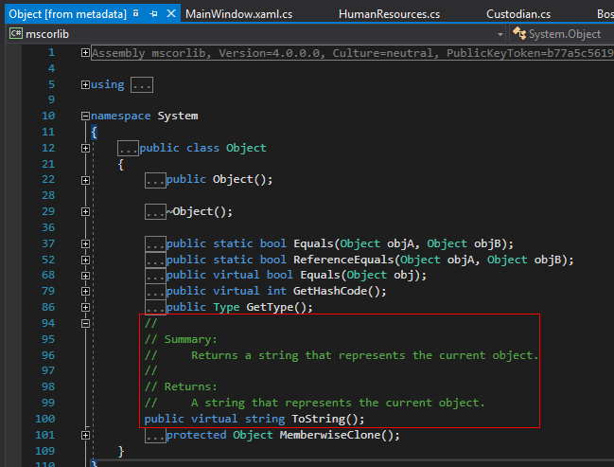Viewport: 614px width, 467px height.
Task: Expand the outline beside GetHashCode method
Action: point(86,291)
